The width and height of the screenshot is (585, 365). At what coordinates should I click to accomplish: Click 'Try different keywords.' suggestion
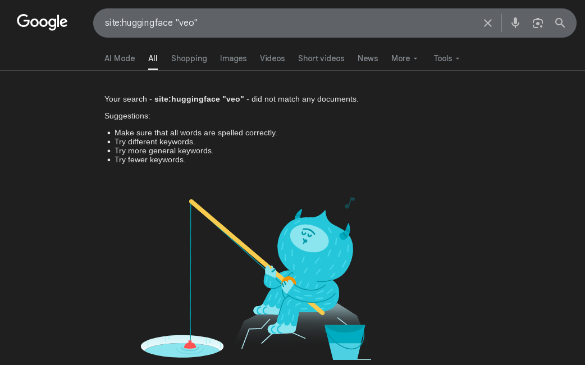click(155, 142)
